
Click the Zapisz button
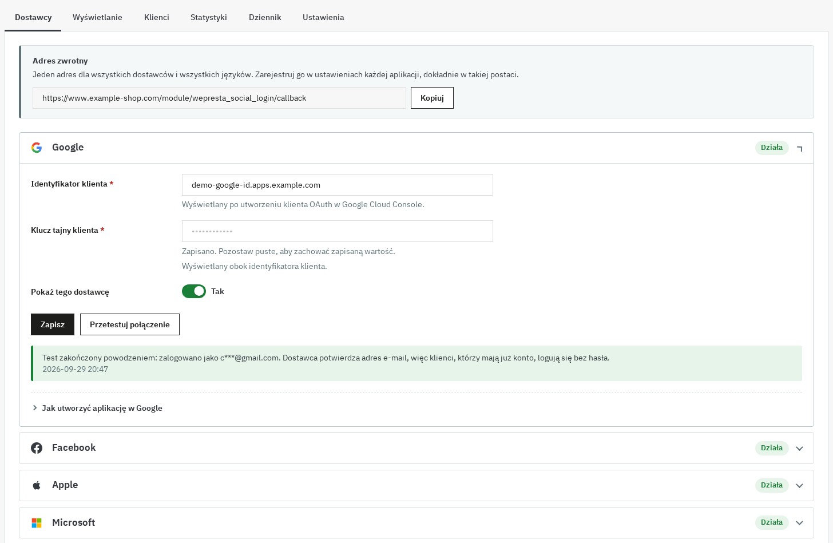53,324
